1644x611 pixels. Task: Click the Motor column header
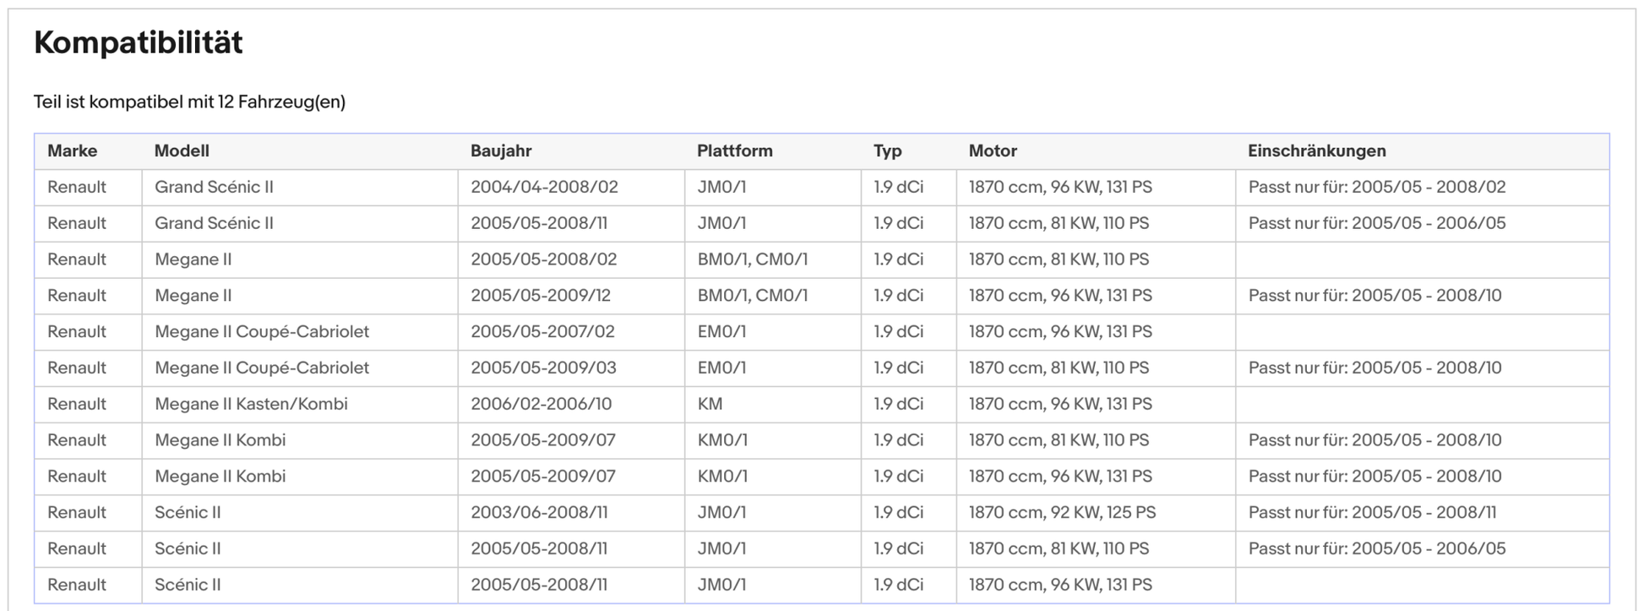(x=993, y=151)
